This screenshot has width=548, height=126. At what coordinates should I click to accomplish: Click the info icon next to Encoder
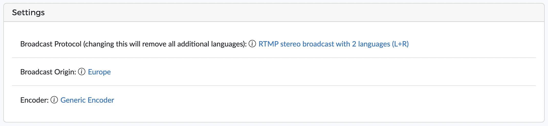tap(54, 100)
